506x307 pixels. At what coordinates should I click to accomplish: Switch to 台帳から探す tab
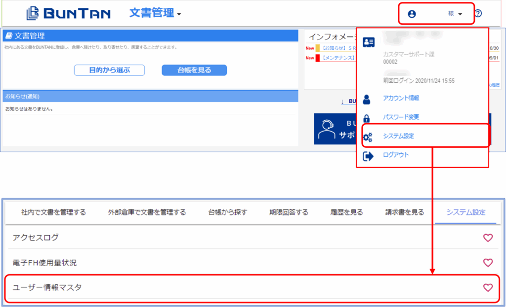tap(227, 212)
